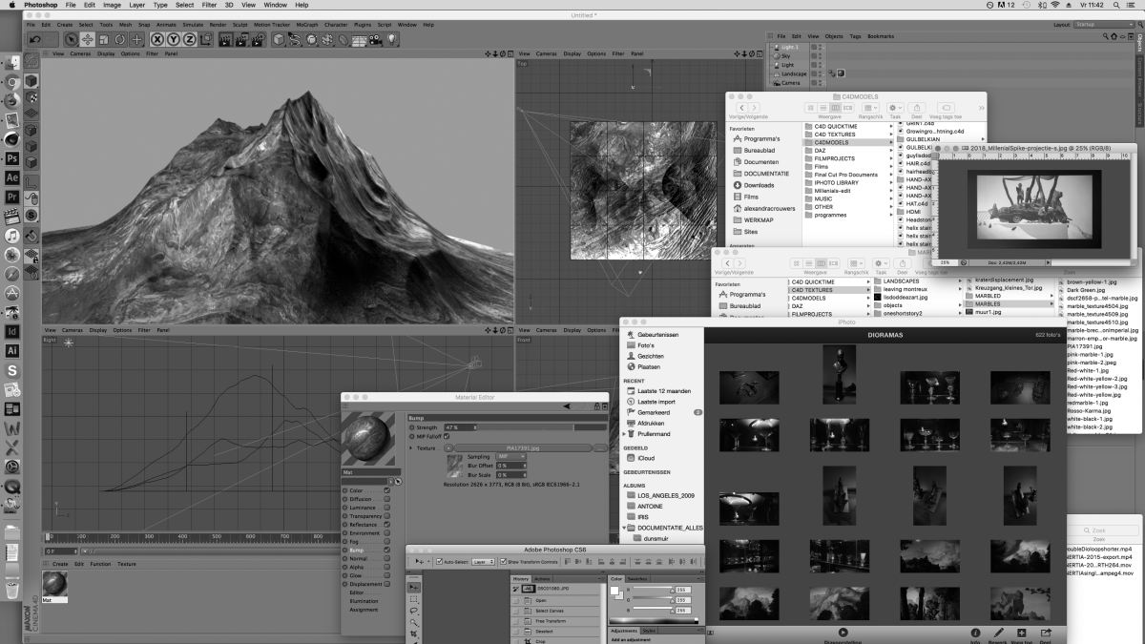1145x644 pixels.
Task: Open the Illumination section in Material Editor
Action: pyautogui.click(x=364, y=602)
